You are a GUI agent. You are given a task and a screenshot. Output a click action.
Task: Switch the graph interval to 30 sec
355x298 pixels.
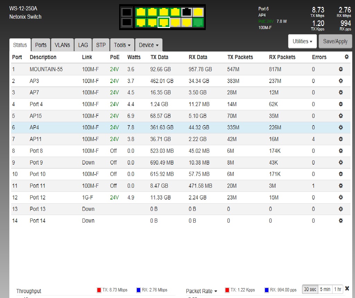pos(310,289)
